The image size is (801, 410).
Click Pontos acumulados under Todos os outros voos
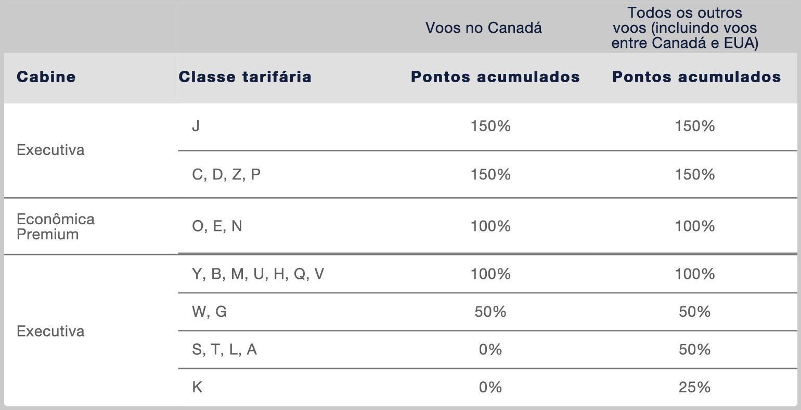696,77
